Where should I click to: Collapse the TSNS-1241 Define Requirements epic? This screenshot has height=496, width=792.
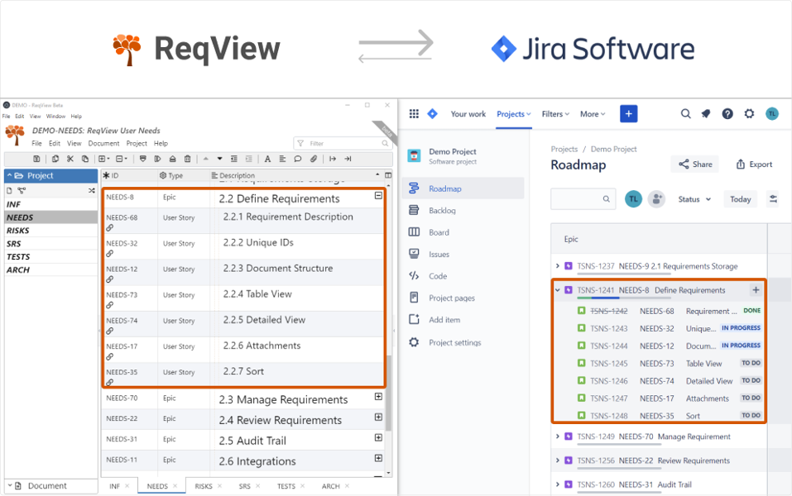tap(557, 290)
